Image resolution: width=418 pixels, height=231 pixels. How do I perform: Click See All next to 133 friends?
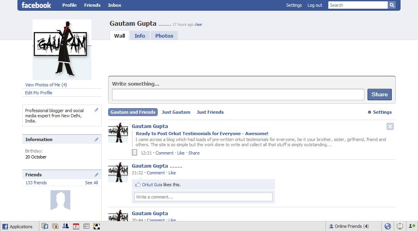click(91, 183)
